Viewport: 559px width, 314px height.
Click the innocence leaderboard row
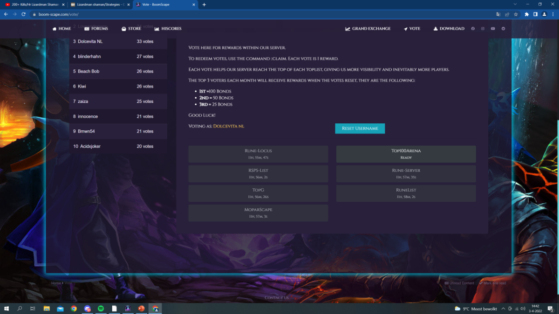[x=118, y=116]
